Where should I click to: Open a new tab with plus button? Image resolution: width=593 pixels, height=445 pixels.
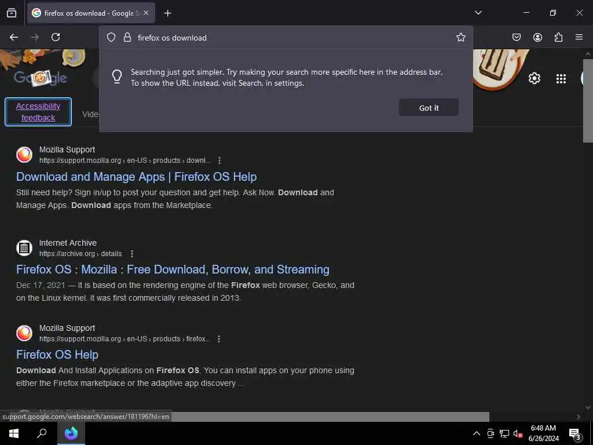click(167, 13)
